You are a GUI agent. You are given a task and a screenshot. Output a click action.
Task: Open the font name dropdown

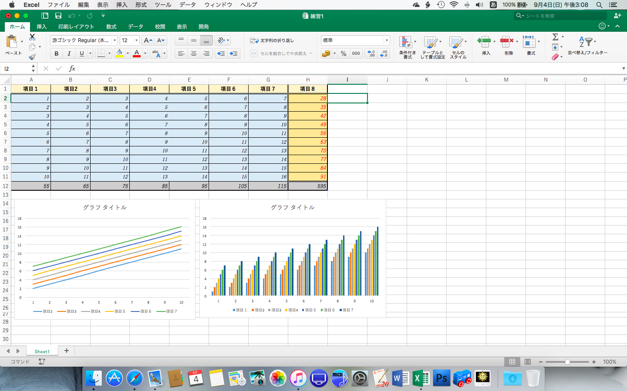click(115, 40)
